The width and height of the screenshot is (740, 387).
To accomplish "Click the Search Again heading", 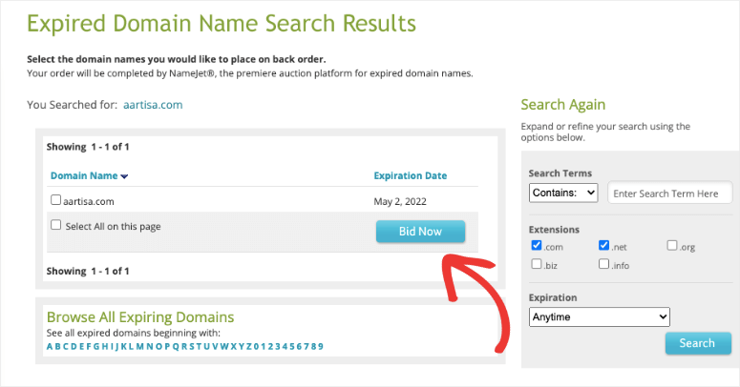I will [563, 104].
